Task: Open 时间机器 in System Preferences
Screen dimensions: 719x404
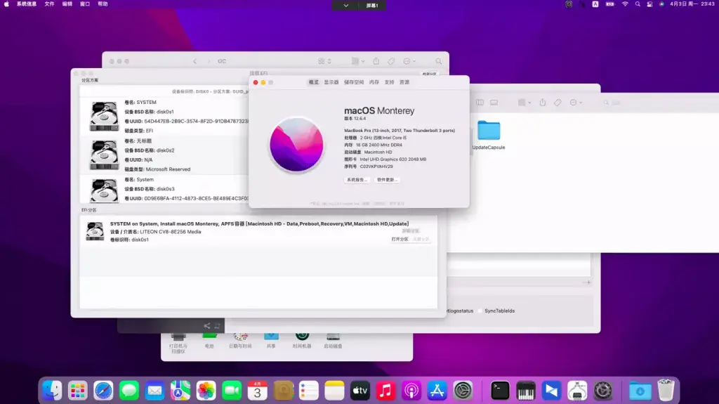Action: tap(302, 341)
